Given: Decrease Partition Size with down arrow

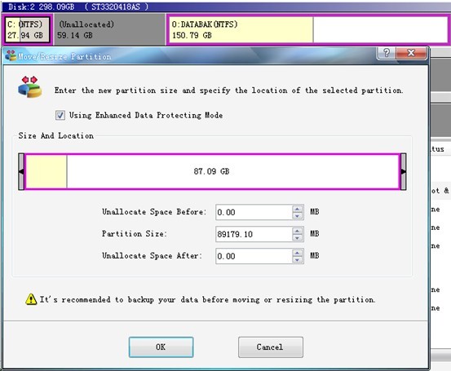Looking at the screenshot, I should click(297, 237).
